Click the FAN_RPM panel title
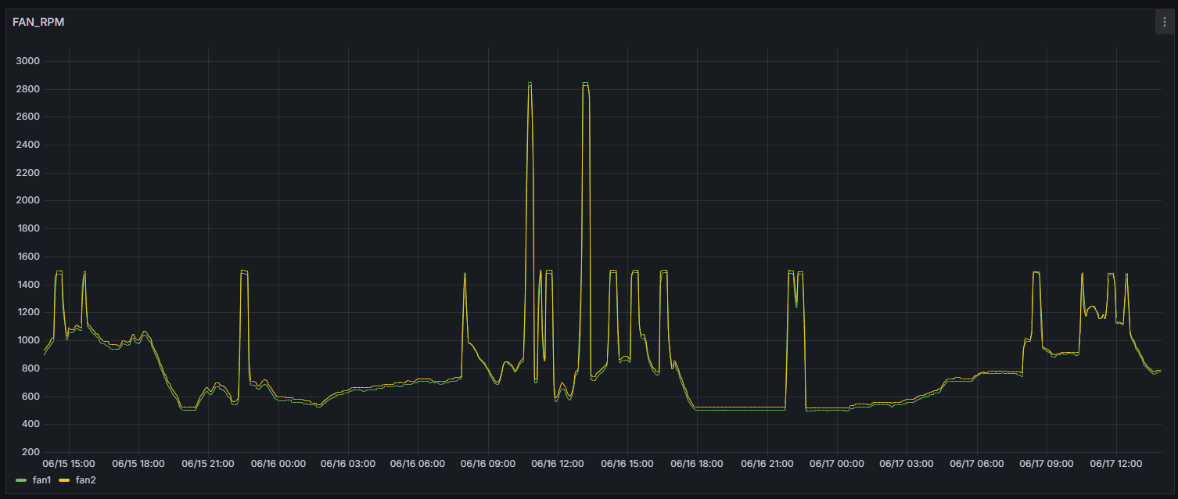This screenshot has width=1178, height=499. coord(38,22)
